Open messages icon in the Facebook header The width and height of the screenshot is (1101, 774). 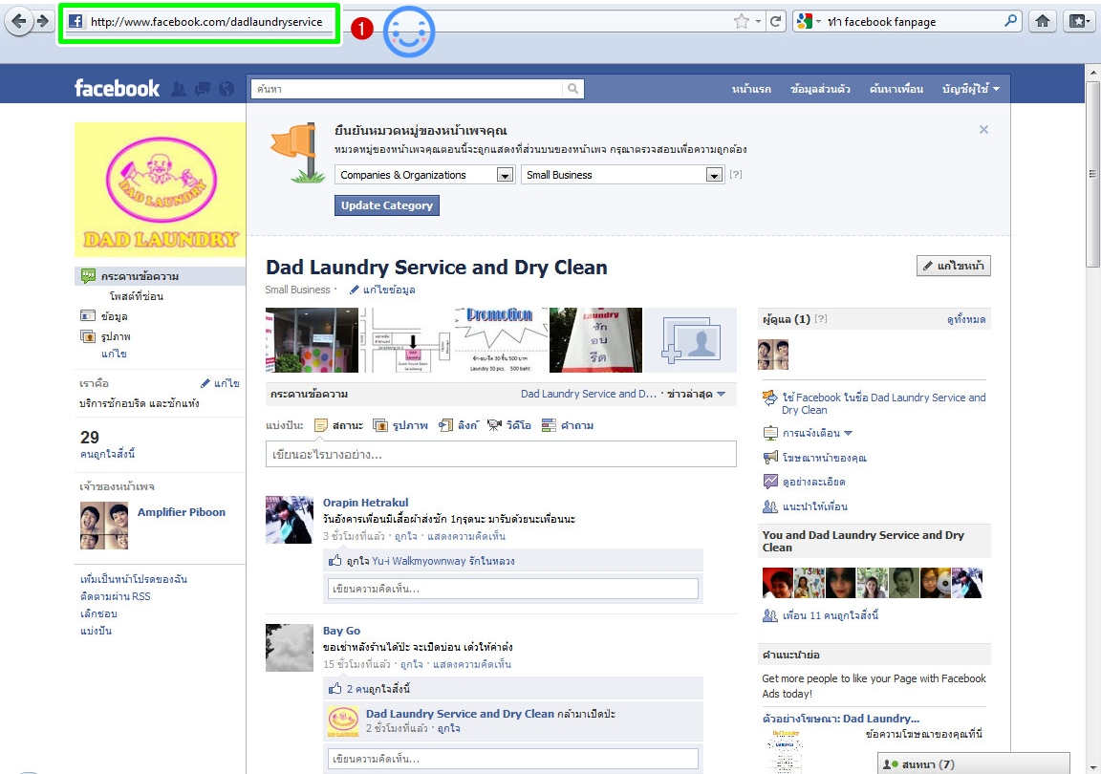[x=203, y=89]
